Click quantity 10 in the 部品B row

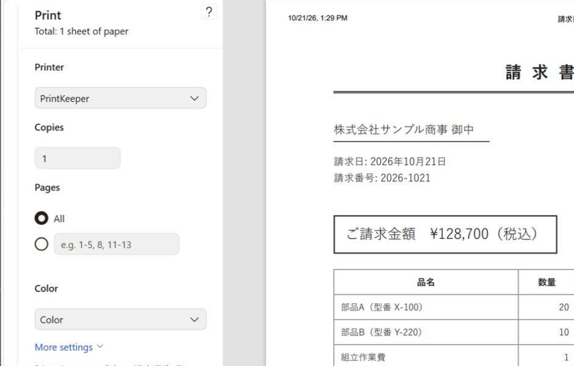(564, 332)
